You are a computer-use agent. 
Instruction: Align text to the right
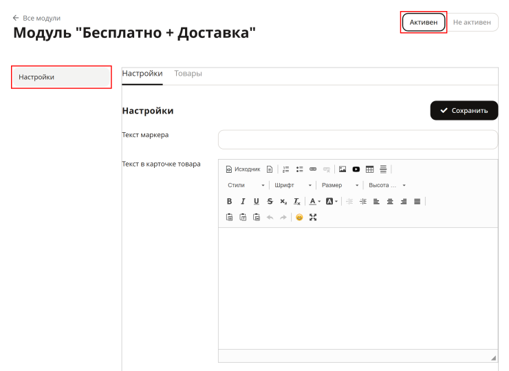[x=404, y=202]
